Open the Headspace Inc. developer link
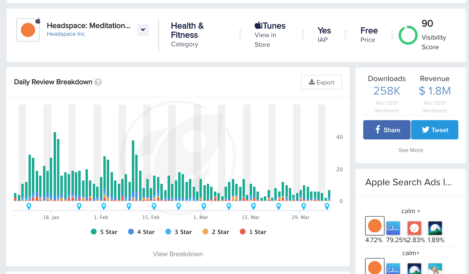 (x=66, y=34)
